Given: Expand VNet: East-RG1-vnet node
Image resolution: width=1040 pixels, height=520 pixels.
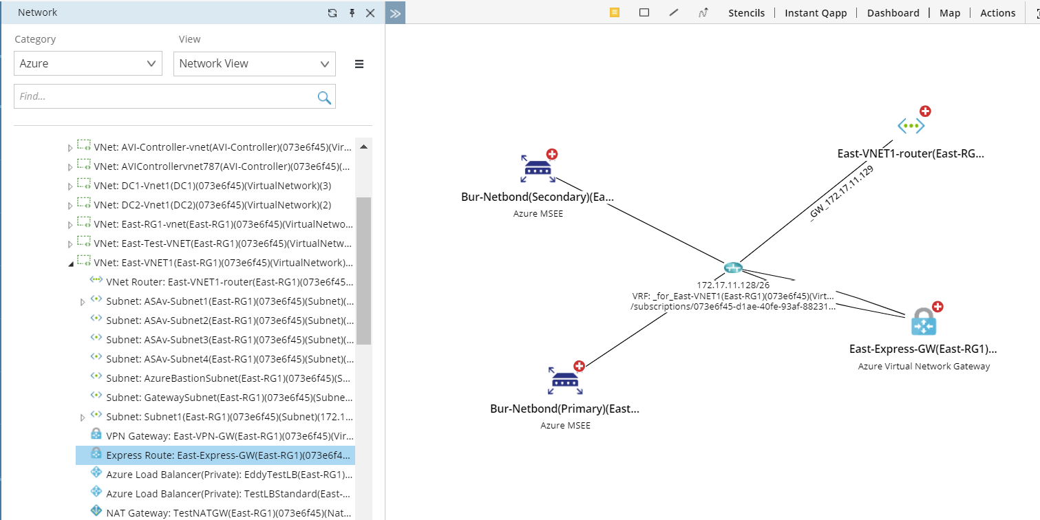Looking at the screenshot, I should click(x=70, y=225).
